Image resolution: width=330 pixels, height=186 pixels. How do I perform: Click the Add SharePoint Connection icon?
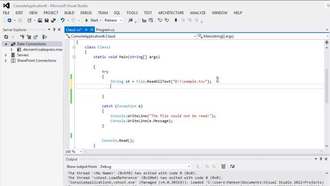pyautogui.click(x=36, y=37)
